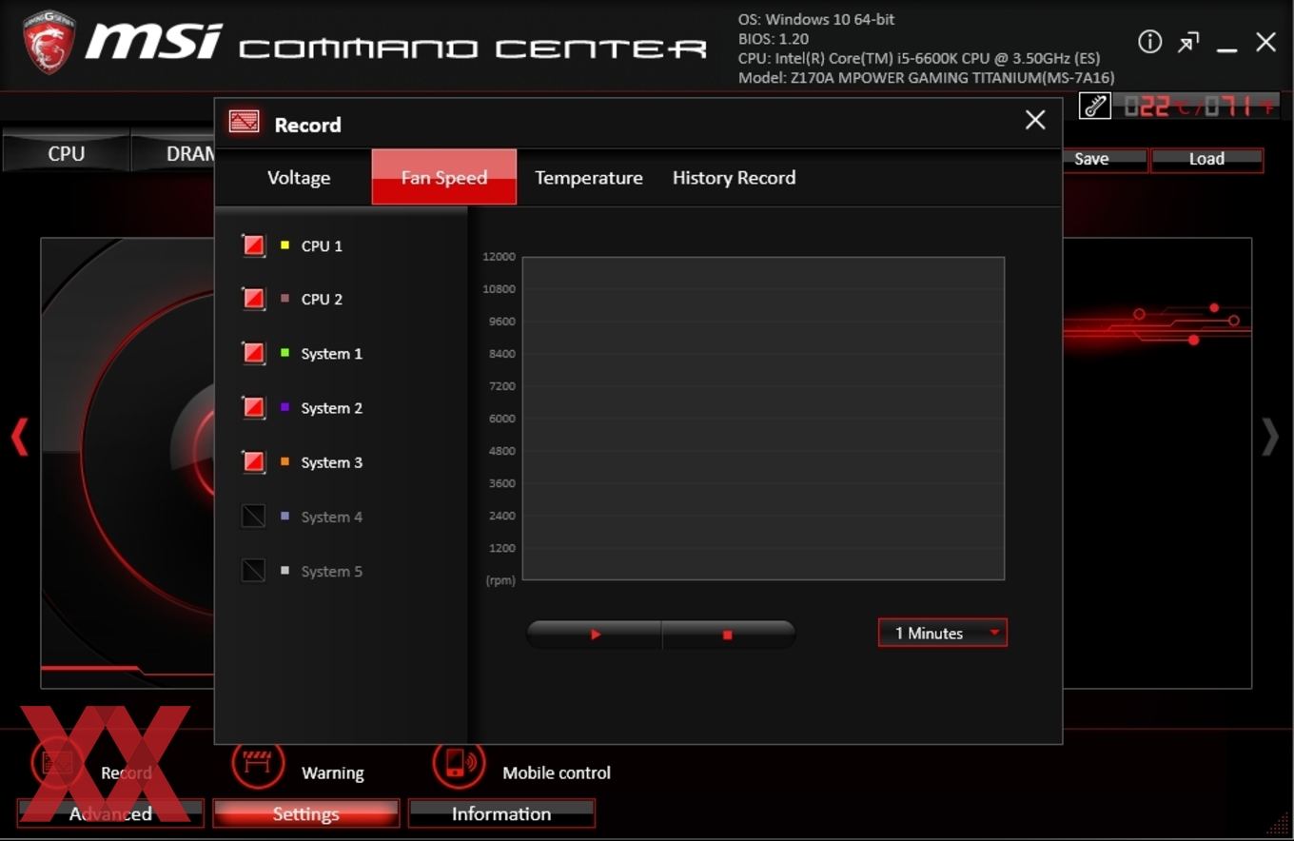Uncheck the System 2 fan checkbox
The width and height of the screenshot is (1294, 841).
(x=253, y=407)
